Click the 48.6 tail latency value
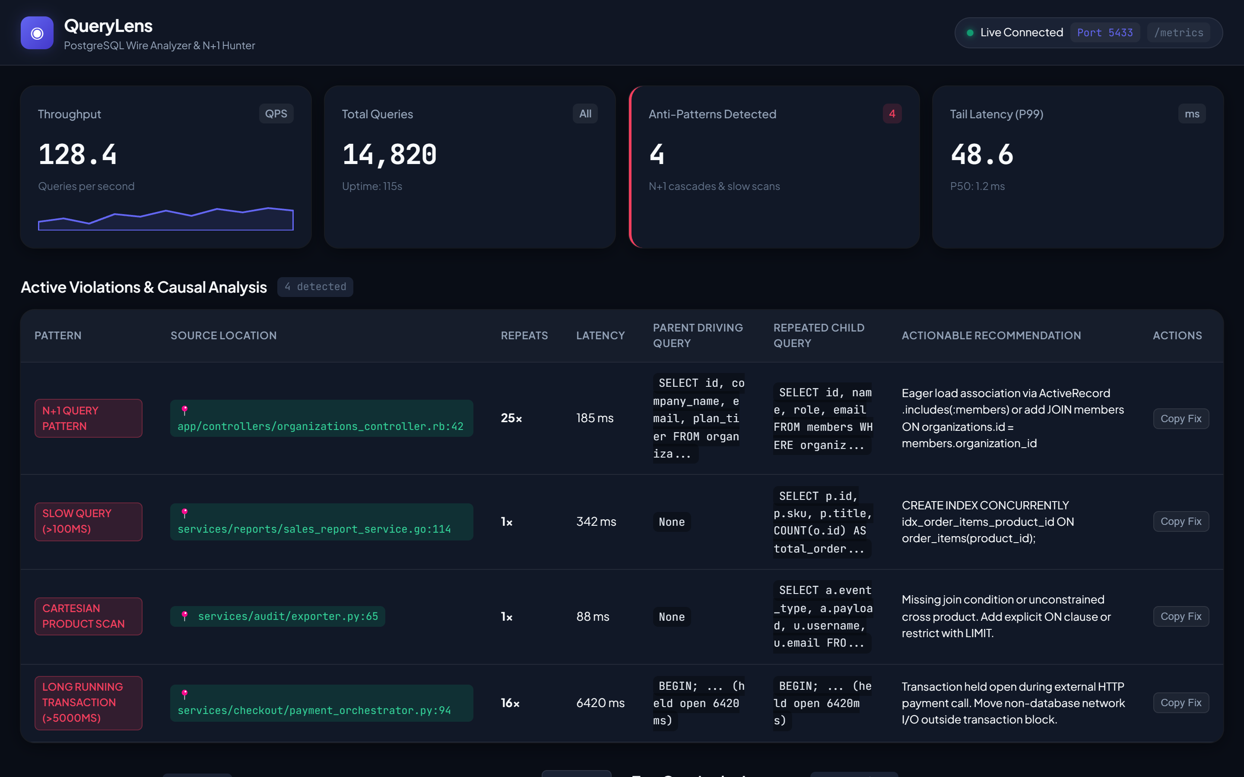This screenshot has width=1244, height=777. point(982,154)
